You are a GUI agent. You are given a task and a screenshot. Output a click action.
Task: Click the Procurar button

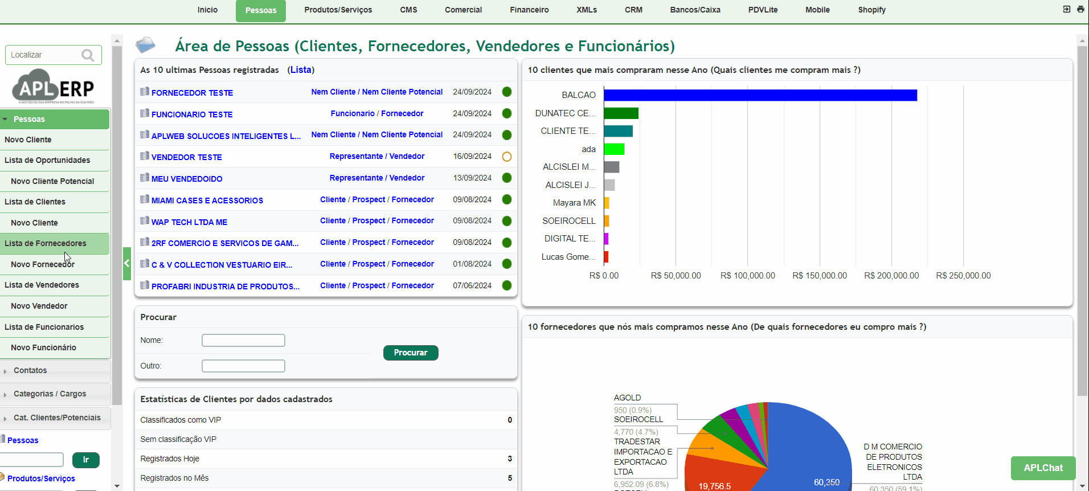point(411,353)
